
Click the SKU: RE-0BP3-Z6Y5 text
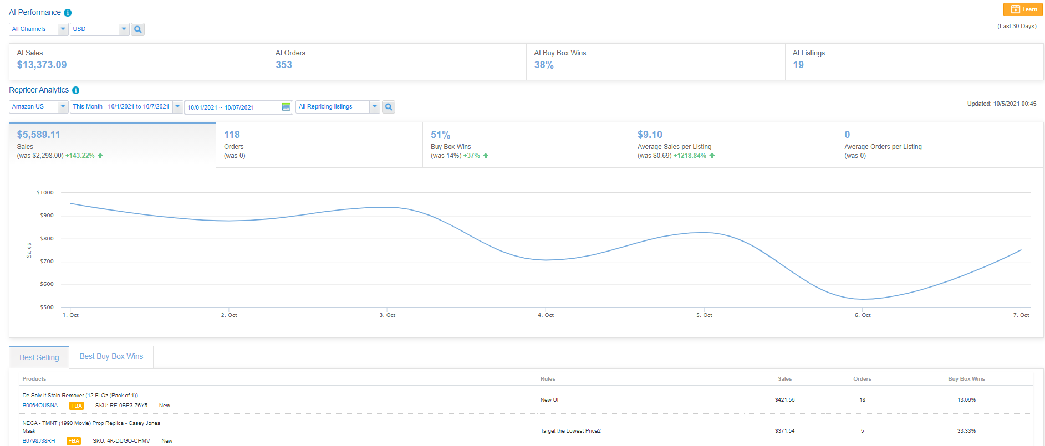[121, 406]
